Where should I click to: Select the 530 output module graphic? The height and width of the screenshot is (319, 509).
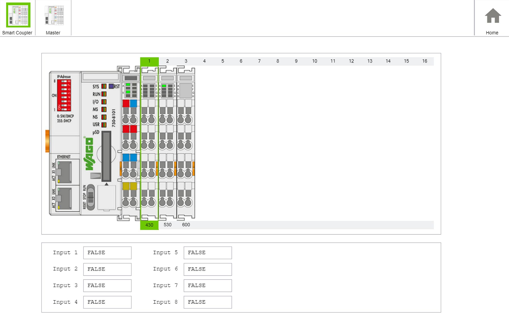coord(168,143)
